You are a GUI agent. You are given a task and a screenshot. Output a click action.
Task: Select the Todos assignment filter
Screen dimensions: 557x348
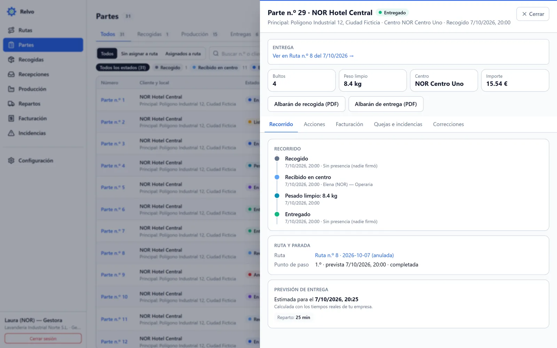[x=107, y=54]
